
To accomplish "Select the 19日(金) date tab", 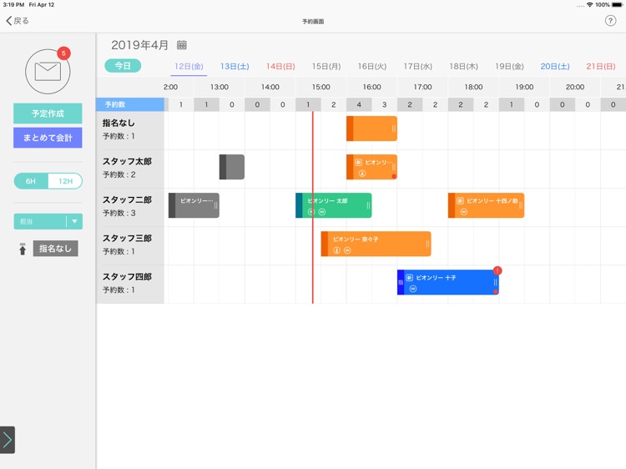I will tap(509, 66).
